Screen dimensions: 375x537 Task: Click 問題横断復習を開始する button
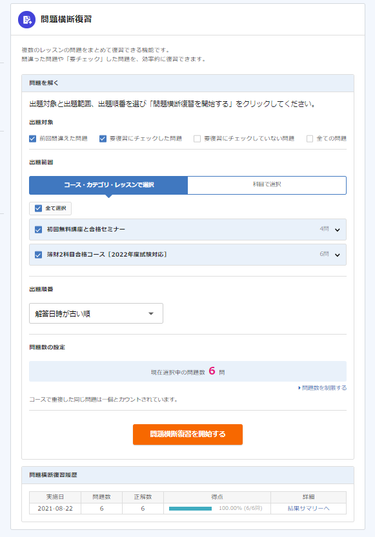(188, 434)
